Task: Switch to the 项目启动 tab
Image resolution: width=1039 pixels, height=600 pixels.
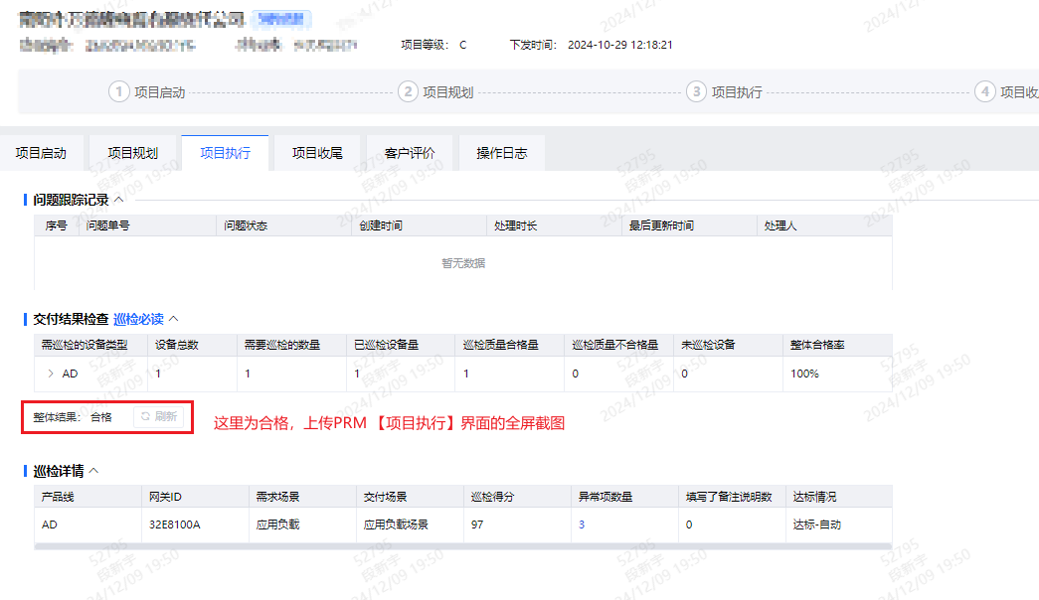Action: coord(41,153)
